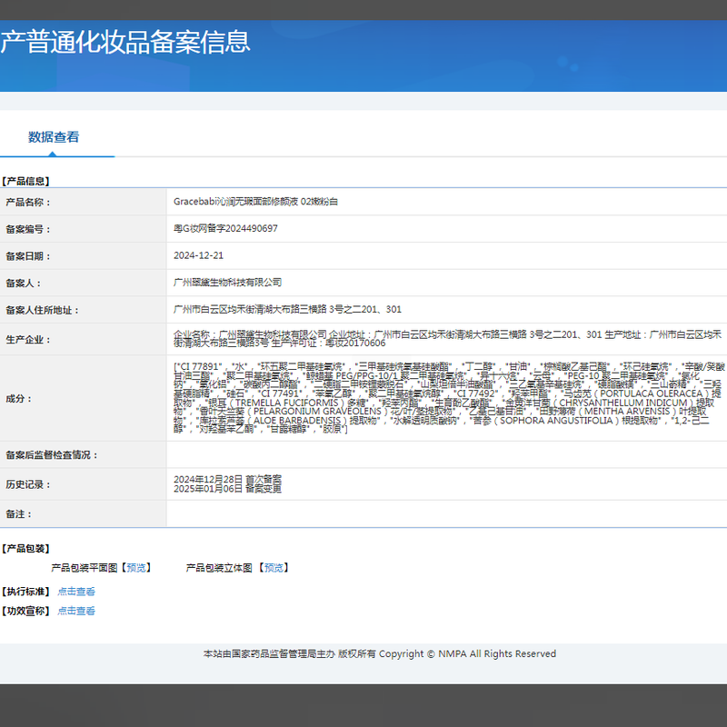Click 点击查看 next to 功效宣称
727x727 pixels.
coord(76,612)
